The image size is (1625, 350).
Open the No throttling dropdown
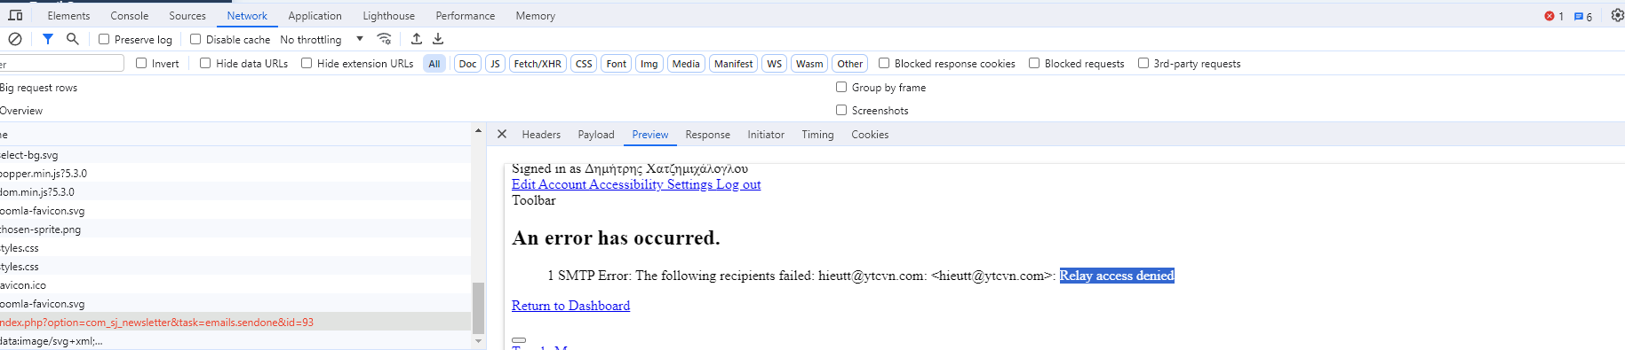pos(322,40)
